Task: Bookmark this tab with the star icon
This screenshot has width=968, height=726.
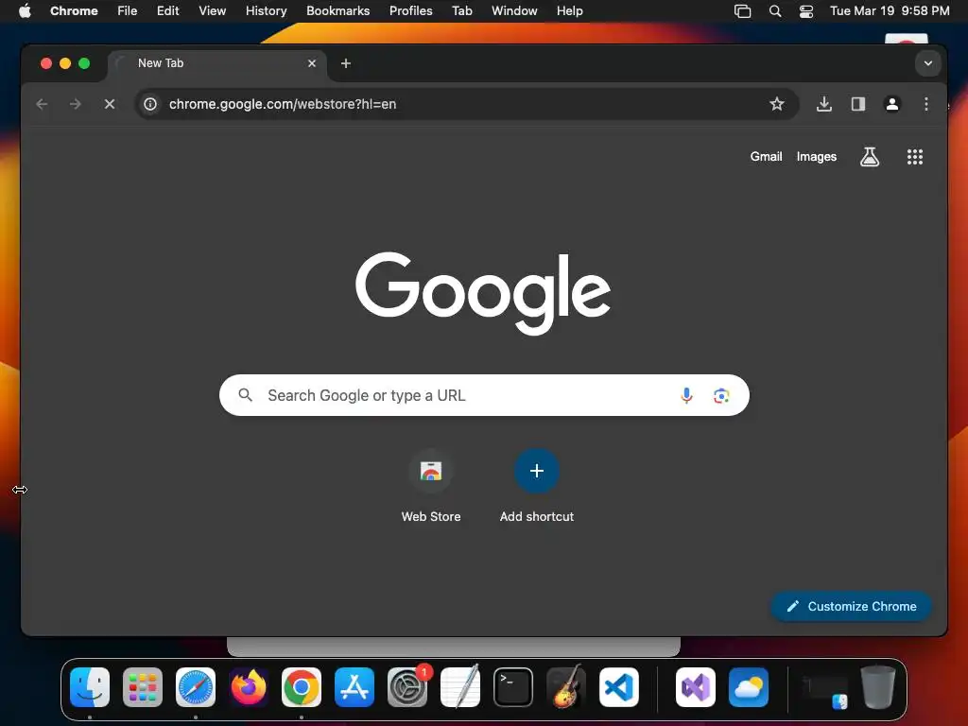Action: click(777, 104)
